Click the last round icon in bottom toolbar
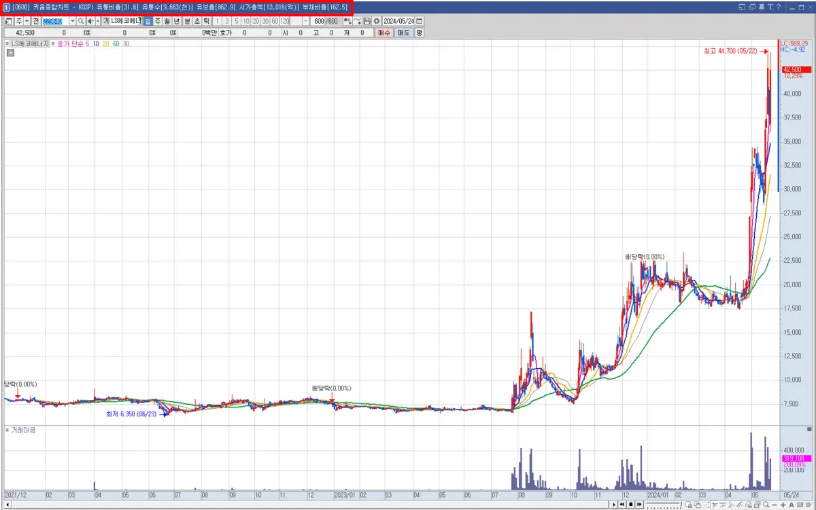This screenshot has width=816, height=510. tap(808, 505)
